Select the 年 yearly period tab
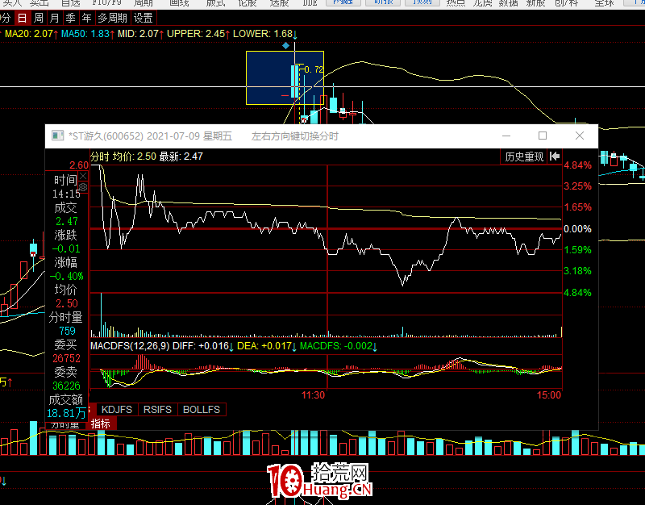 tap(86, 18)
